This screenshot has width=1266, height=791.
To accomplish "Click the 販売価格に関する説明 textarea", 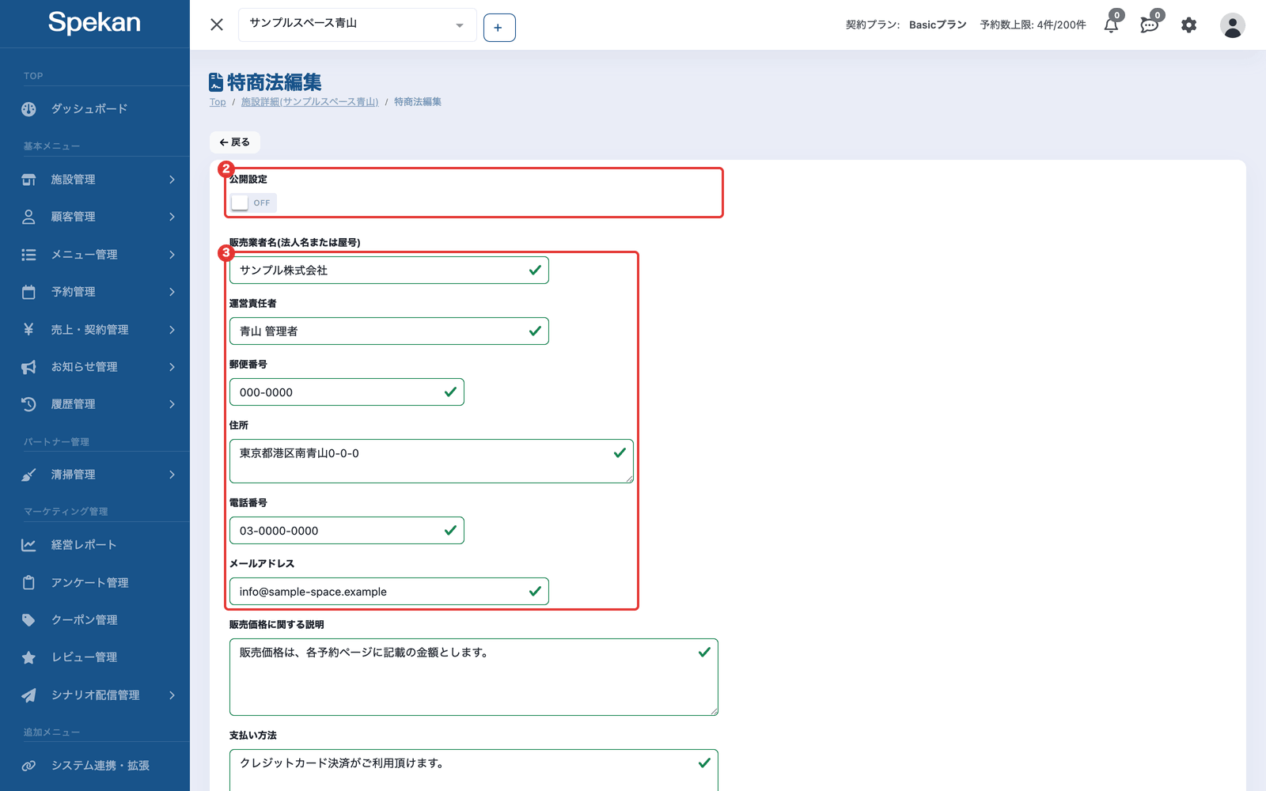I will pyautogui.click(x=474, y=677).
